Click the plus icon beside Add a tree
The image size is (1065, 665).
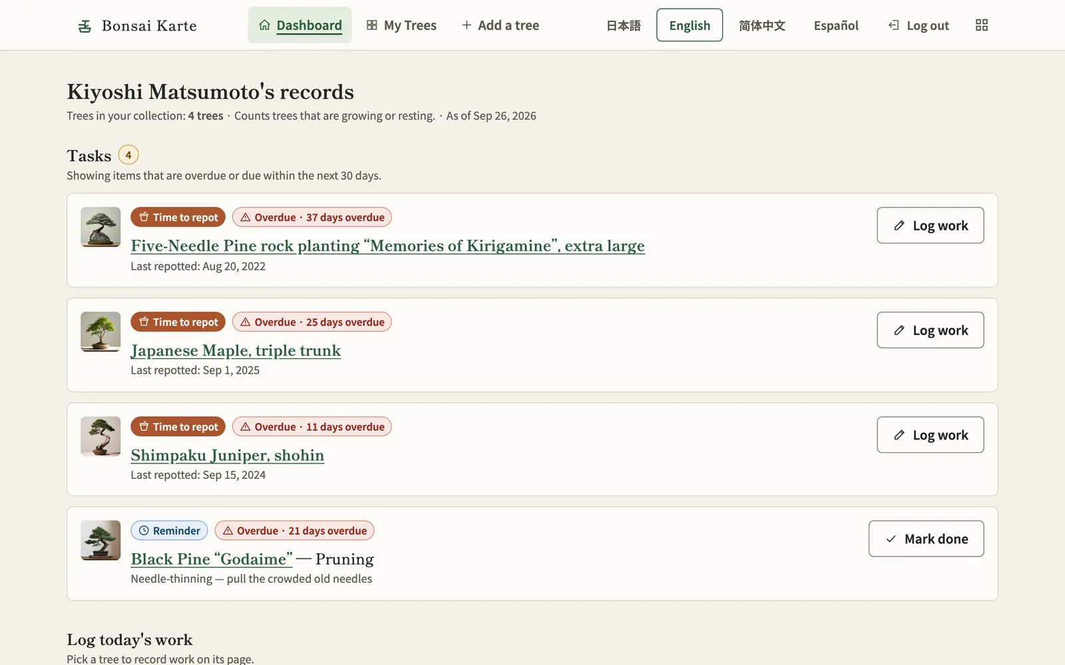467,25
